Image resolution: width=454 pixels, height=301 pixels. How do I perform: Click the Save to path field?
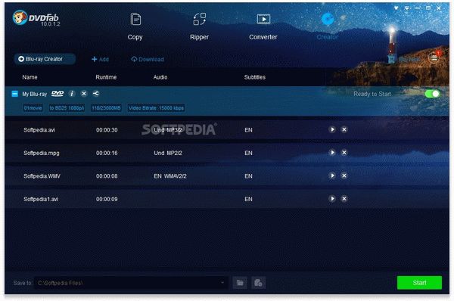(131, 283)
